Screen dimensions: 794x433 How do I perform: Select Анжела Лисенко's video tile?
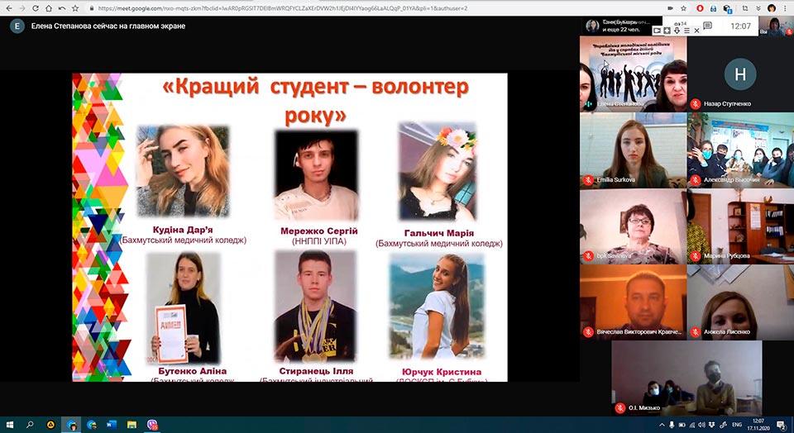coord(740,302)
